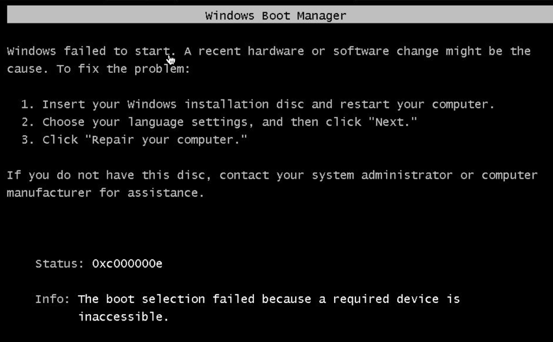Click the "Info:" label
The image size is (553, 342).
tap(53, 299)
